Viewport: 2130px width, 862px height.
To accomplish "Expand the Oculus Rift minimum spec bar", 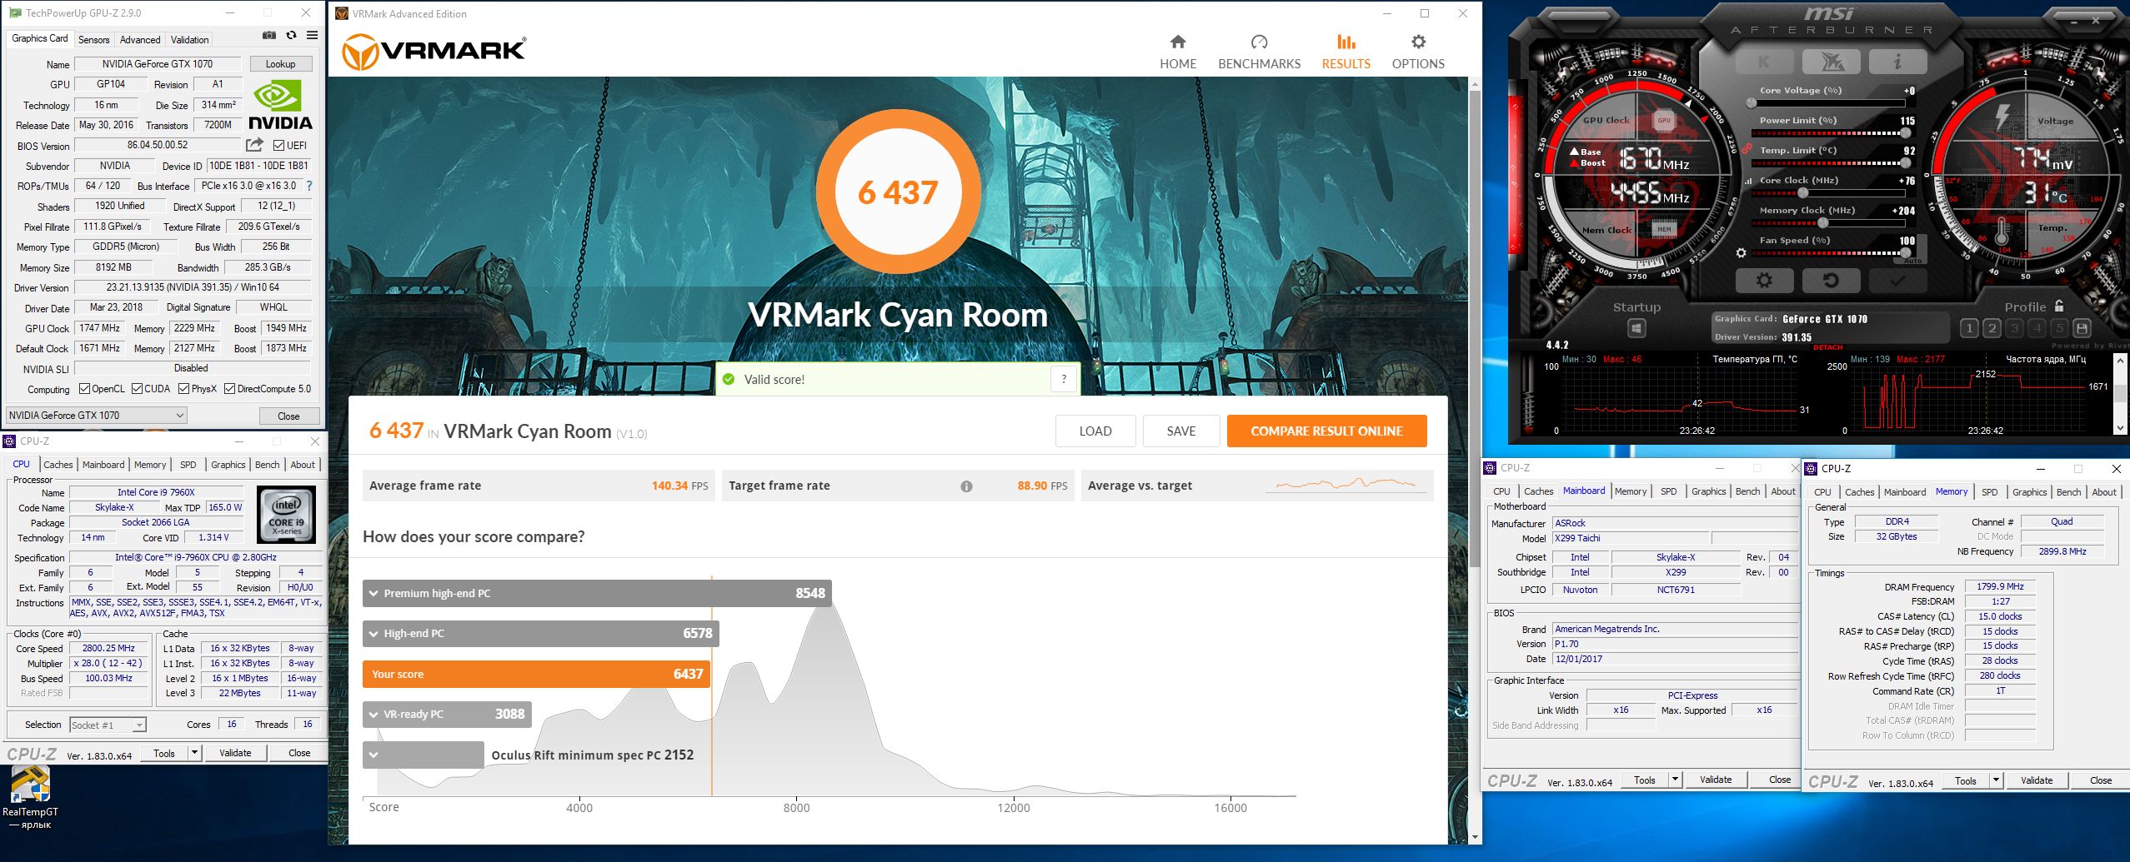I will [373, 755].
